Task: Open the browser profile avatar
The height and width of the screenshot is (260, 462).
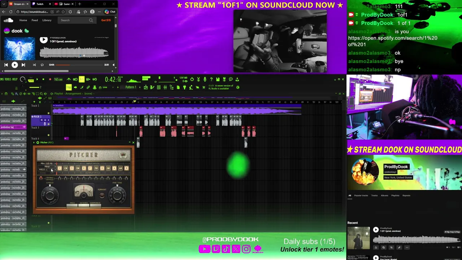Action: [x=92, y=12]
